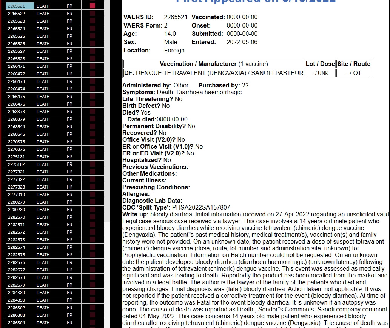Click the Lot / Dose column header

(320, 64)
